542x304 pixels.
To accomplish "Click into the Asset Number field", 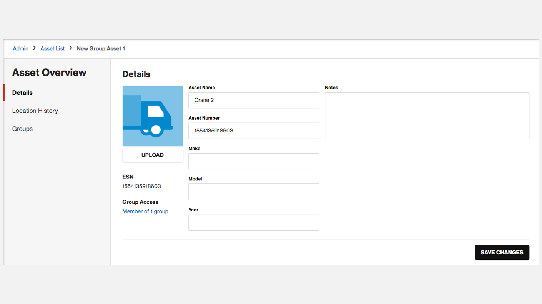I will pos(254,131).
